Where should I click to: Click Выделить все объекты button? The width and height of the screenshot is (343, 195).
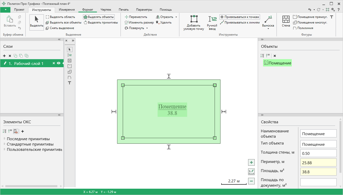(x=63, y=22)
